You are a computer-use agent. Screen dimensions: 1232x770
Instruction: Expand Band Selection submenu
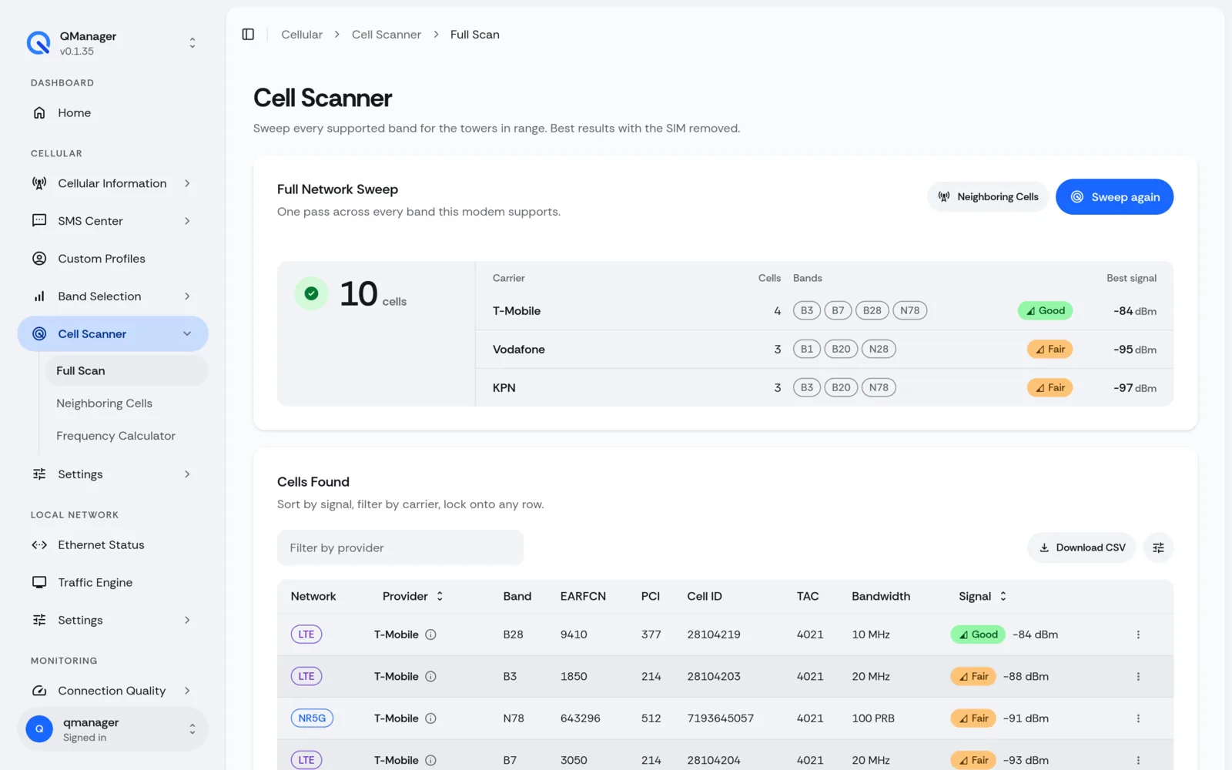tap(112, 296)
